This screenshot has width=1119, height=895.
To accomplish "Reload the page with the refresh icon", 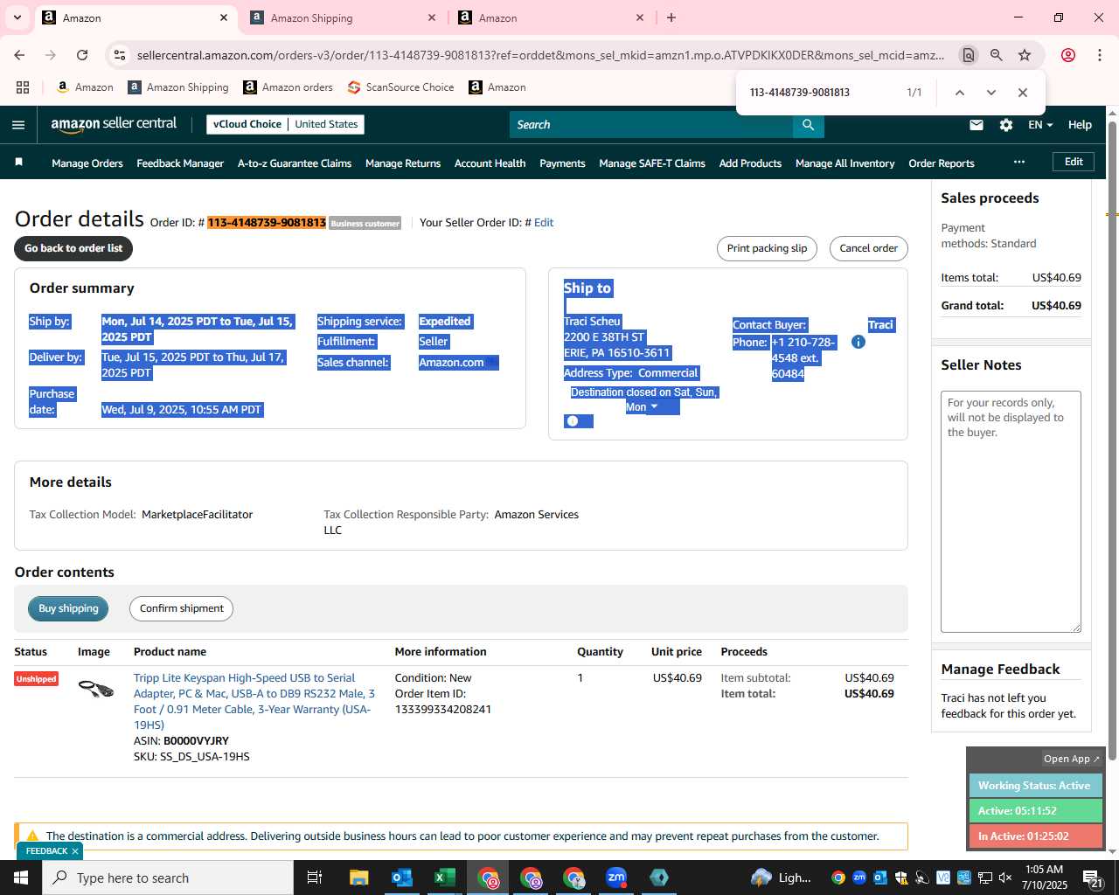I will point(82,55).
